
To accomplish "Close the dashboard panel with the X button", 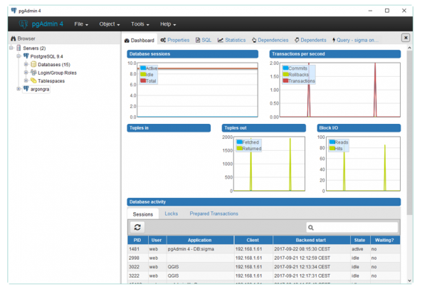I will click(406, 38).
